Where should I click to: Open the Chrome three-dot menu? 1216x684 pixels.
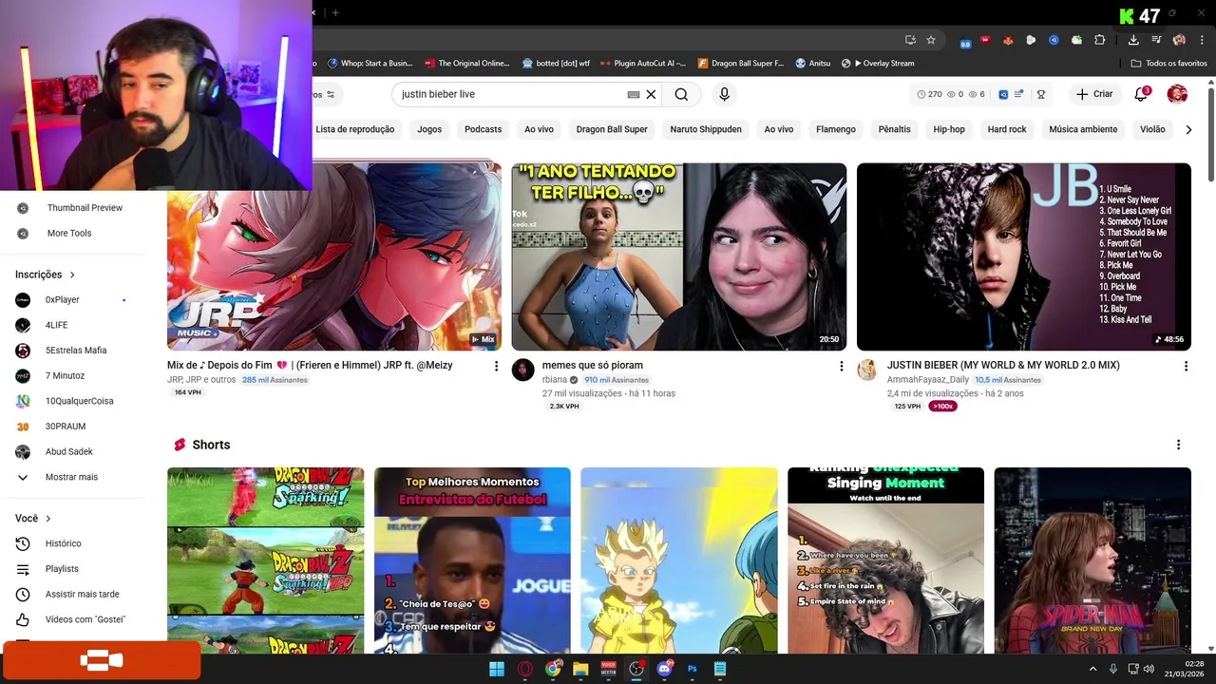pyautogui.click(x=1200, y=40)
